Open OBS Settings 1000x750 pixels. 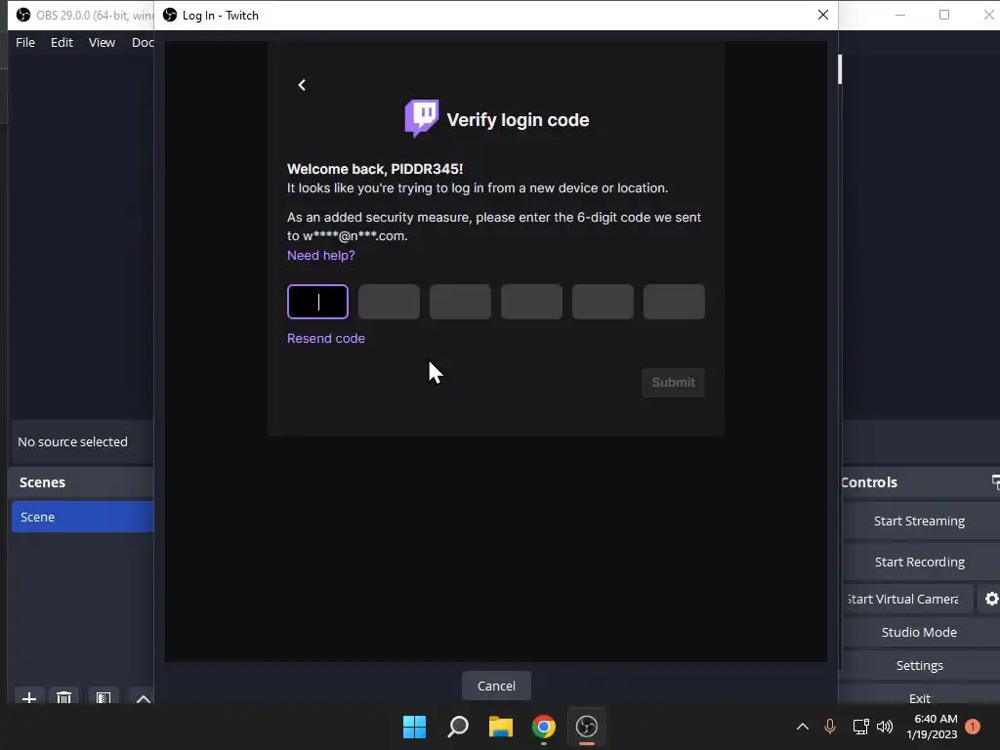919,665
